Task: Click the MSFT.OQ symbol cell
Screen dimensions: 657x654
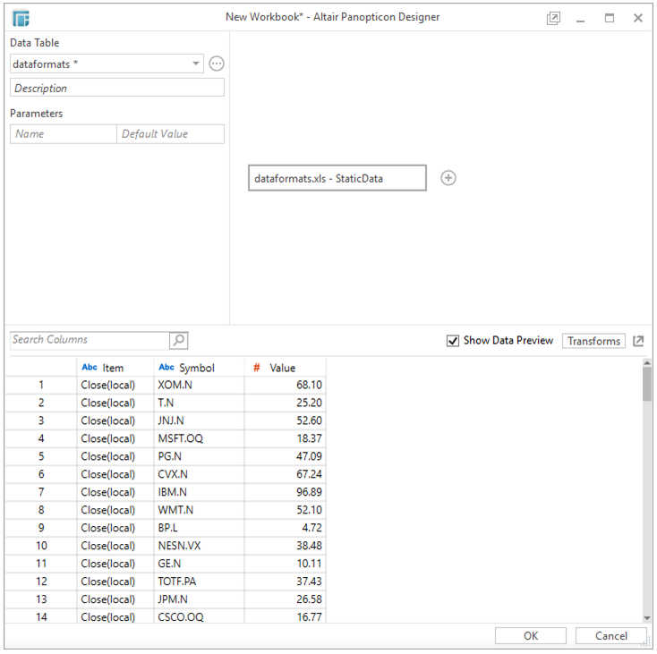Action: [x=199, y=438]
